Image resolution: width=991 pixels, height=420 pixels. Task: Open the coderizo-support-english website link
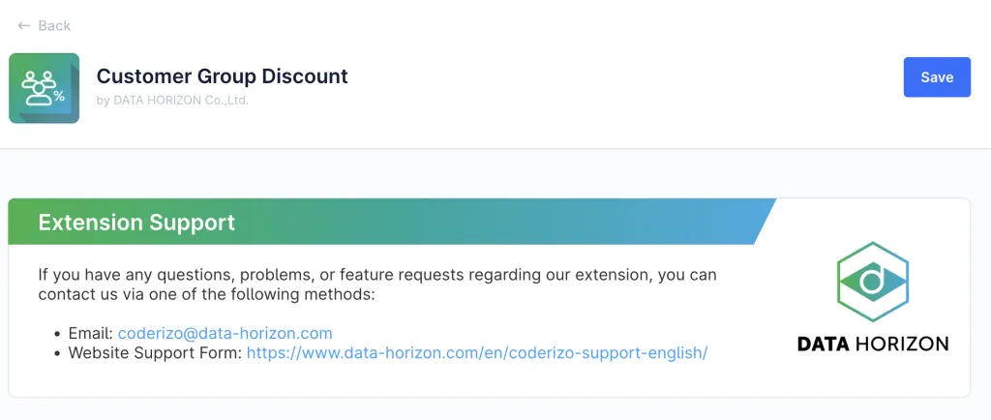coord(477,352)
